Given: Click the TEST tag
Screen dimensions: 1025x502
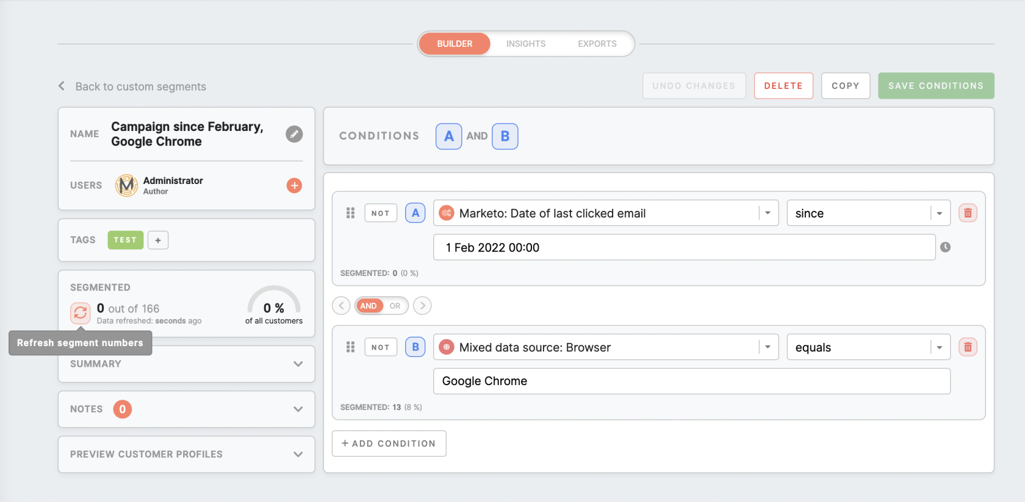Looking at the screenshot, I should click(x=126, y=240).
